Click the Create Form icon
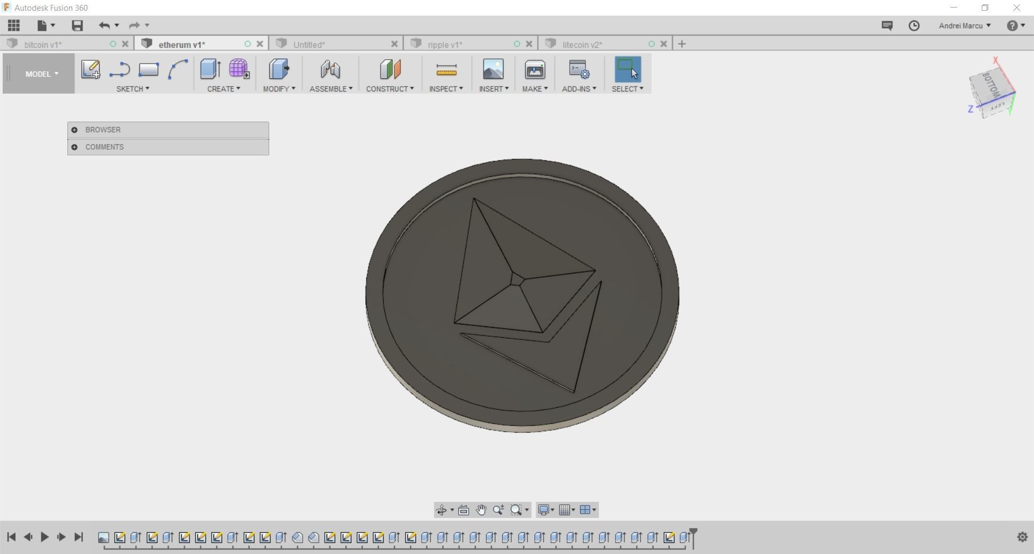The width and height of the screenshot is (1034, 554). [239, 69]
